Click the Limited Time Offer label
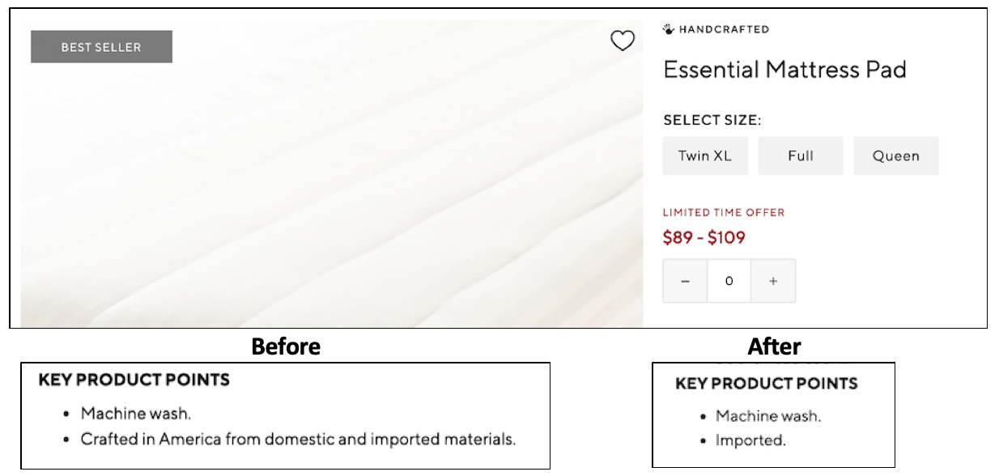Screen dimensions: 999x476 tap(724, 213)
